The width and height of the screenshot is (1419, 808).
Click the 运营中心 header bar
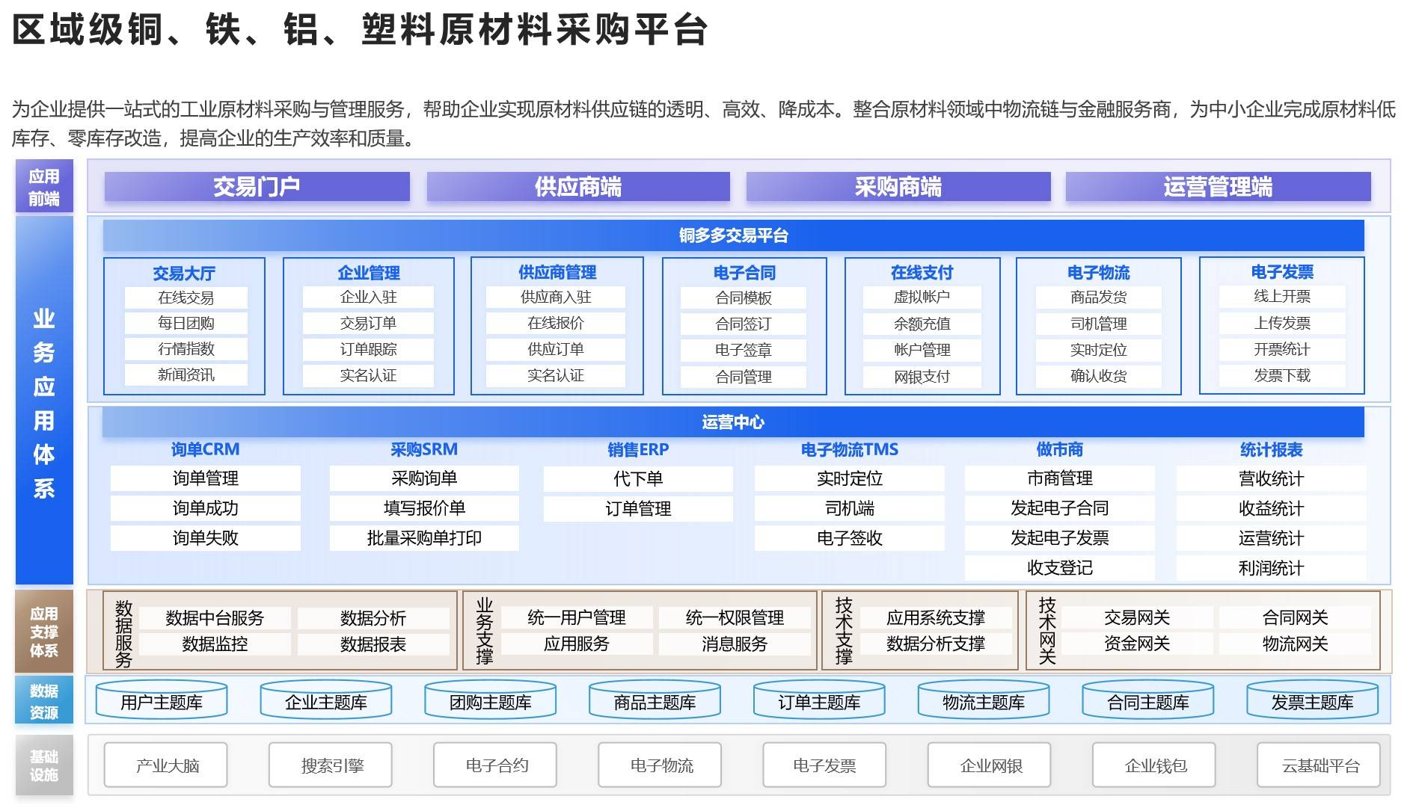click(x=733, y=422)
